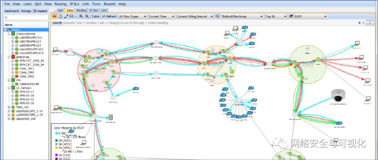Image resolution: width=378 pixels, height=160 pixels.
Task: Expand the cat2960xAPN-211 tree node
Action: (x=13, y=38)
